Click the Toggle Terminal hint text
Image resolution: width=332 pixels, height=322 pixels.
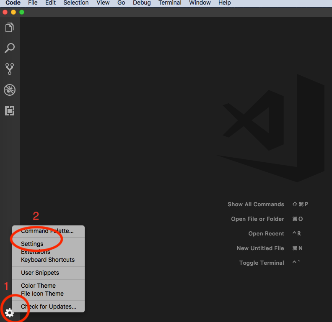click(x=262, y=263)
